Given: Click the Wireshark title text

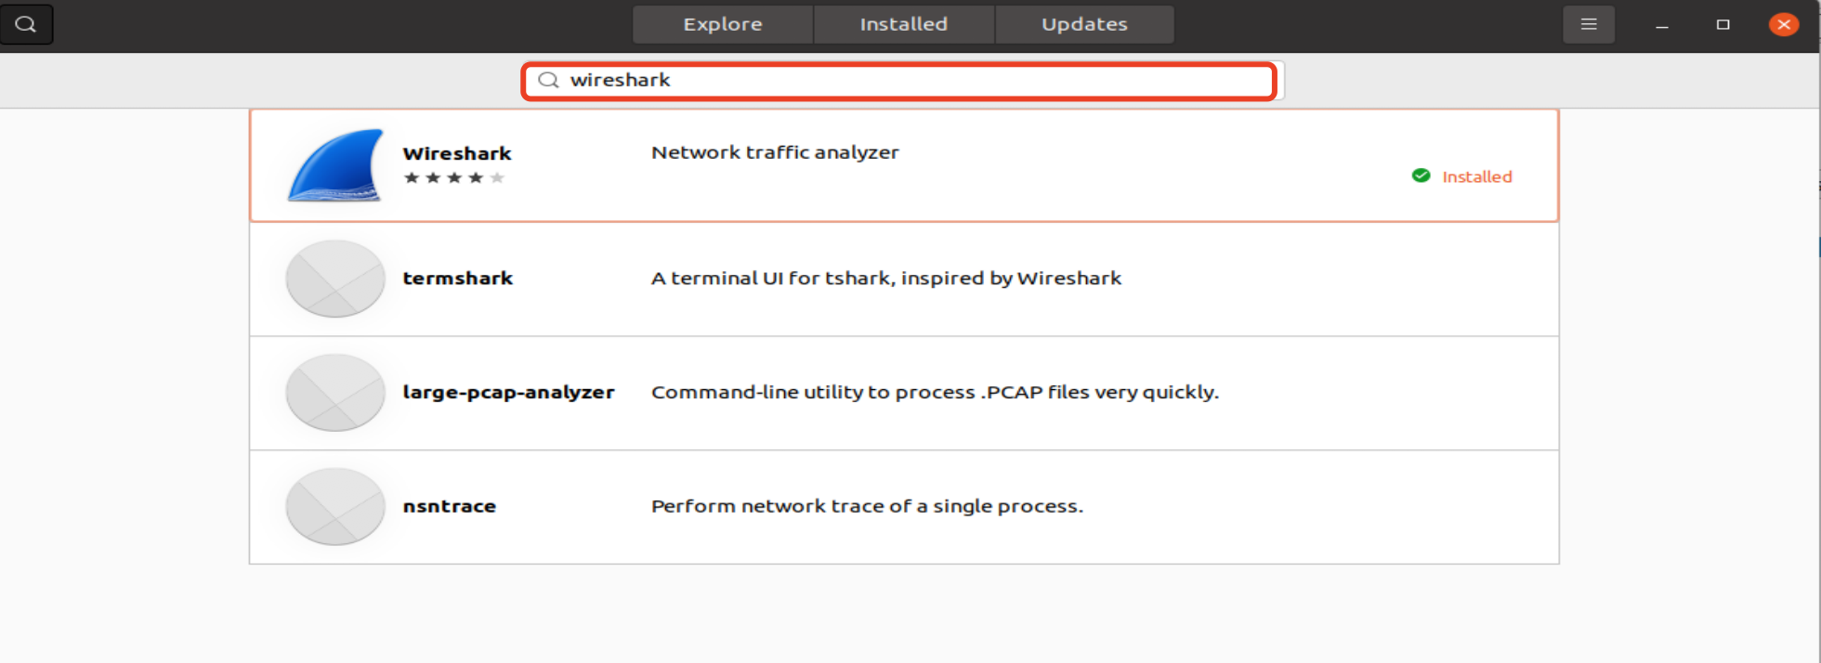Looking at the screenshot, I should point(457,152).
